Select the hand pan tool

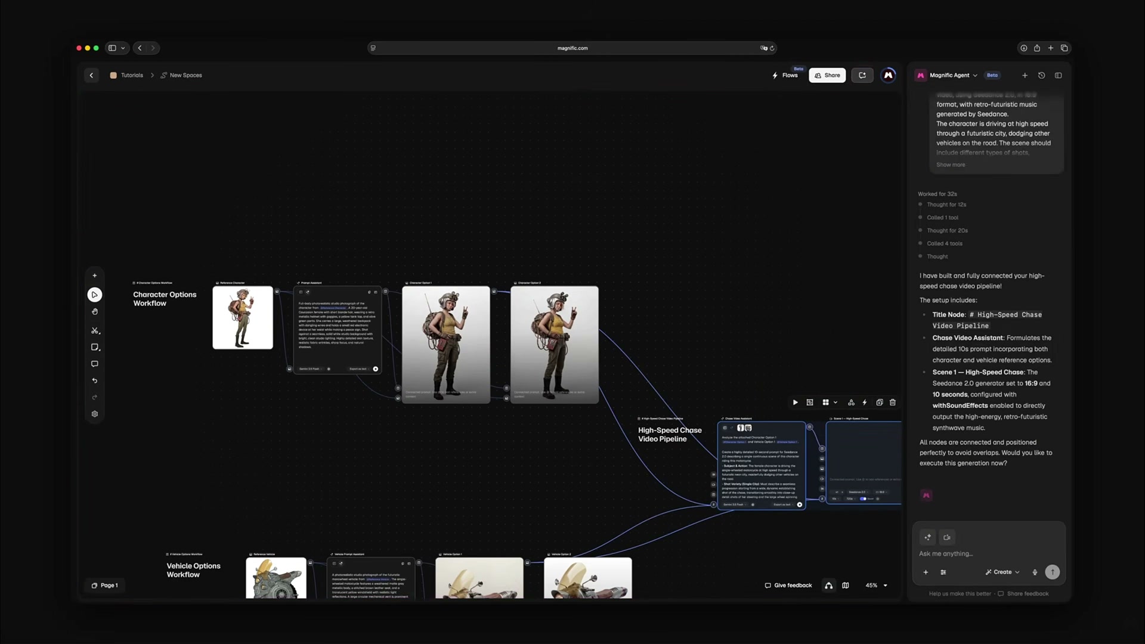click(94, 312)
